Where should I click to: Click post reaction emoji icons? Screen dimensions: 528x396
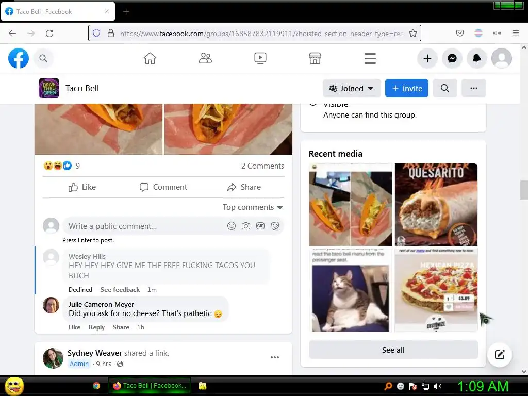click(58, 166)
